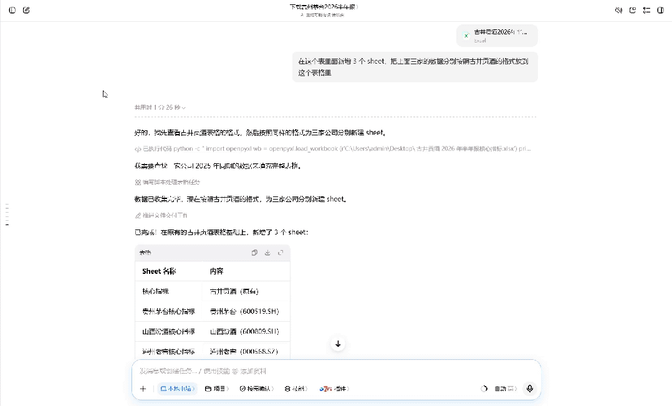Image resolution: width=672 pixels, height=406 pixels.
Task: Open the 自动 model mode dropdown
Action: [506, 389]
